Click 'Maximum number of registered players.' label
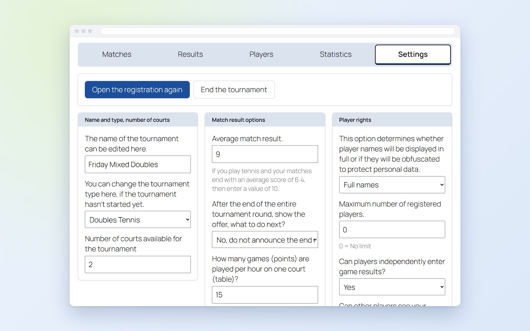530x331 pixels. tap(390, 209)
